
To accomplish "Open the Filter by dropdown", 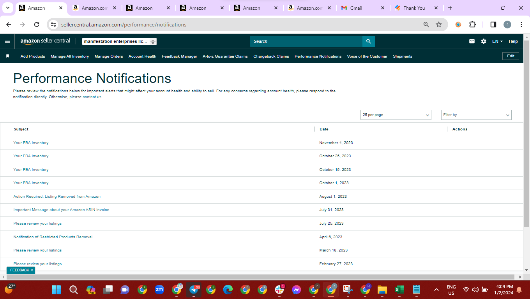I will (476, 115).
